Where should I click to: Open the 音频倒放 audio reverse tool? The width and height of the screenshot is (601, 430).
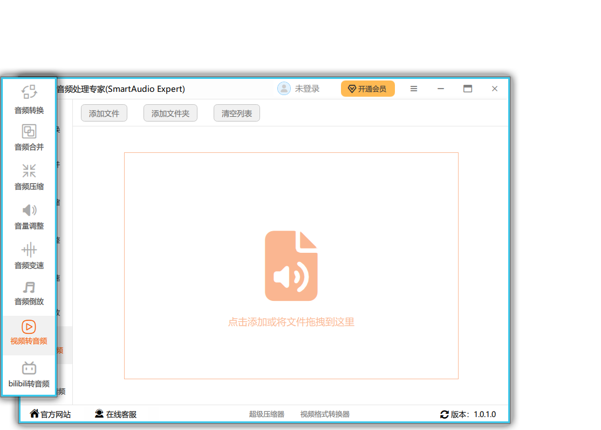click(x=29, y=288)
